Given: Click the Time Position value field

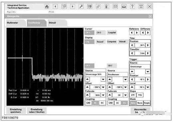Looking at the screenshot, I should [140, 45].
